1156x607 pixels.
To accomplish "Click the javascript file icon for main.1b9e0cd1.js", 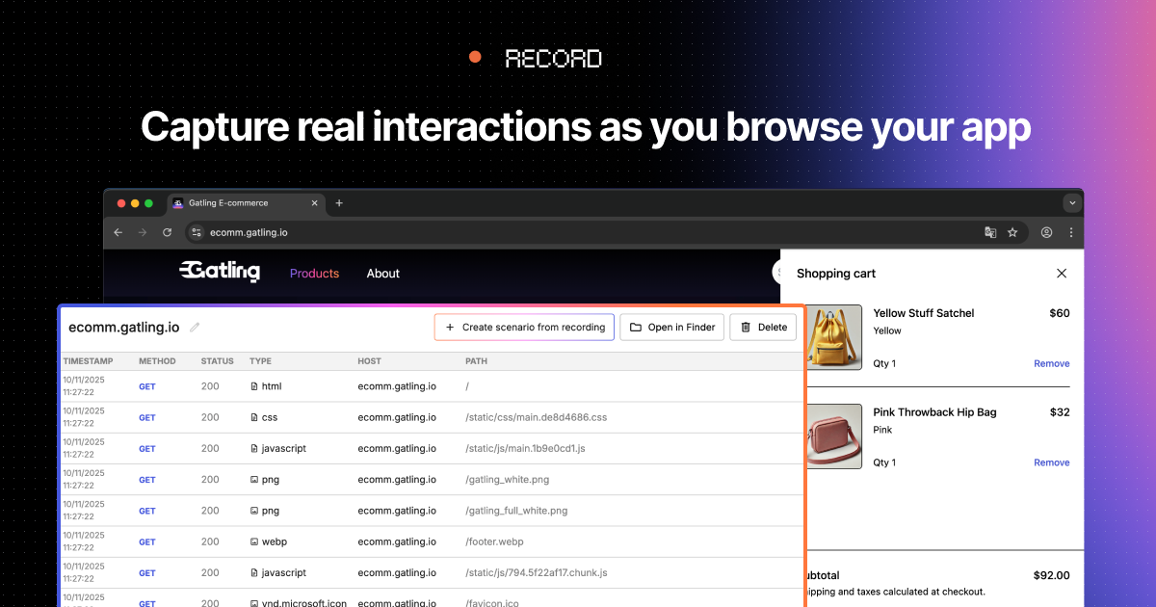I will [x=253, y=448].
